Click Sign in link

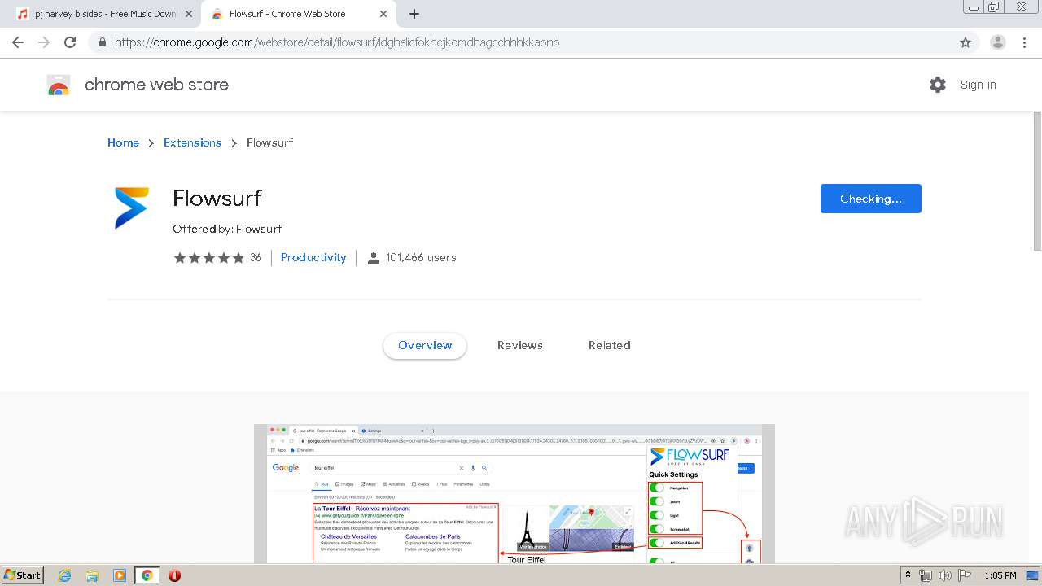pos(978,85)
